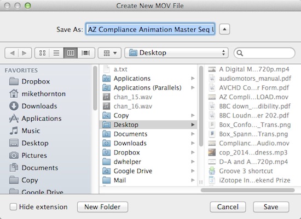This screenshot has width=301, height=219.
Task: Toggle the Hide extension checkbox
Action: coord(13,207)
